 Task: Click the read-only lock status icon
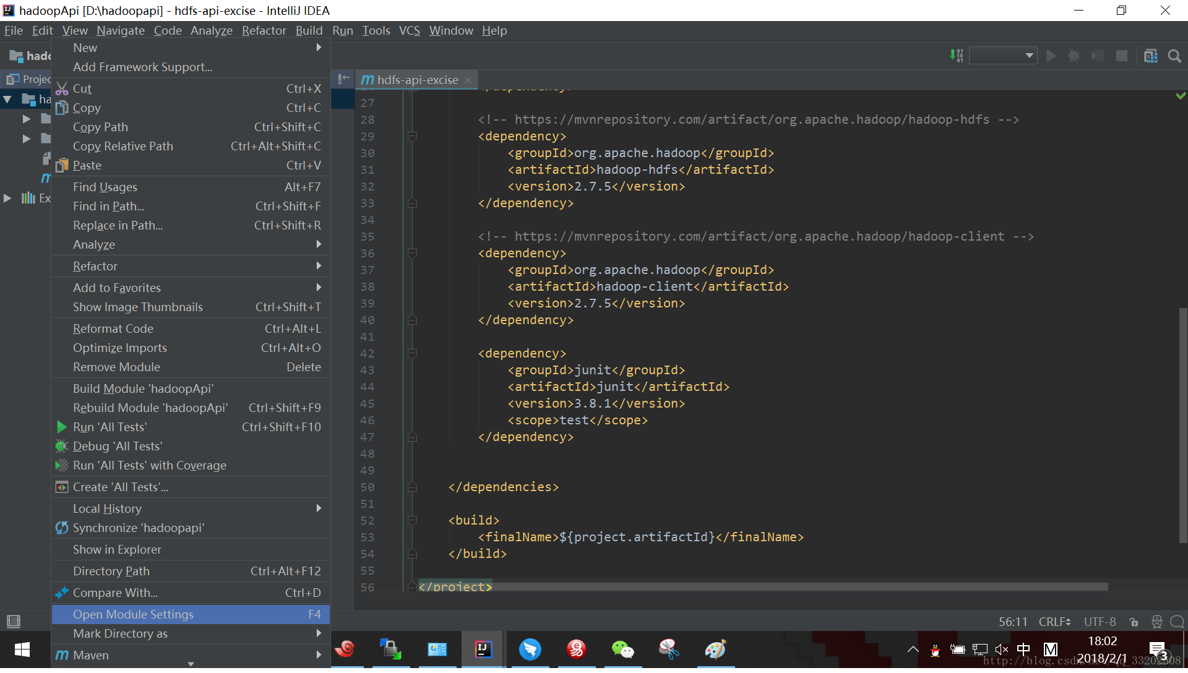point(1134,622)
